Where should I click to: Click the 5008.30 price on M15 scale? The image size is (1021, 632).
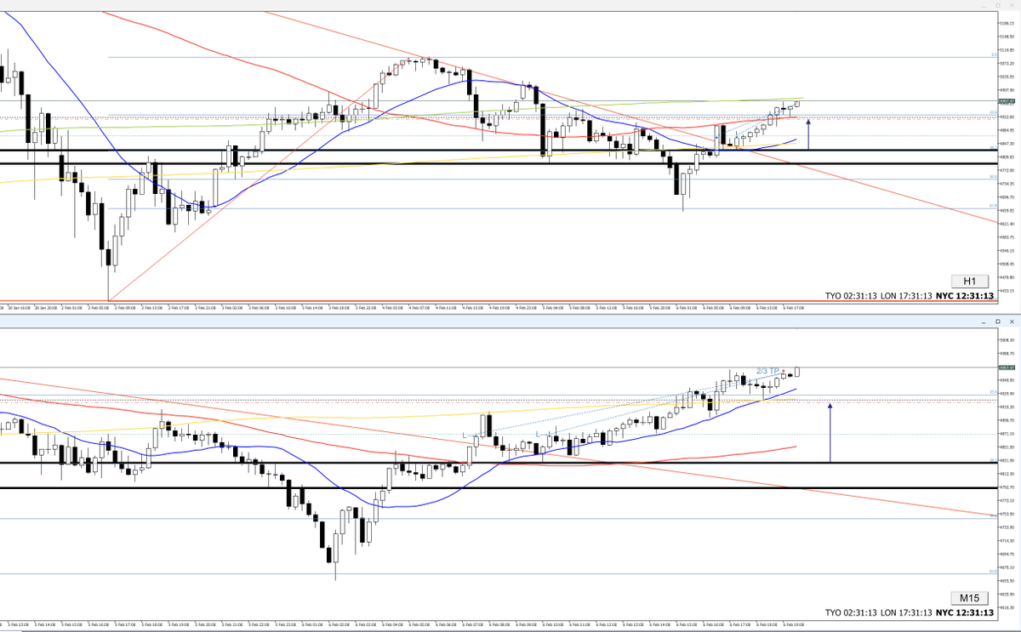1007,340
